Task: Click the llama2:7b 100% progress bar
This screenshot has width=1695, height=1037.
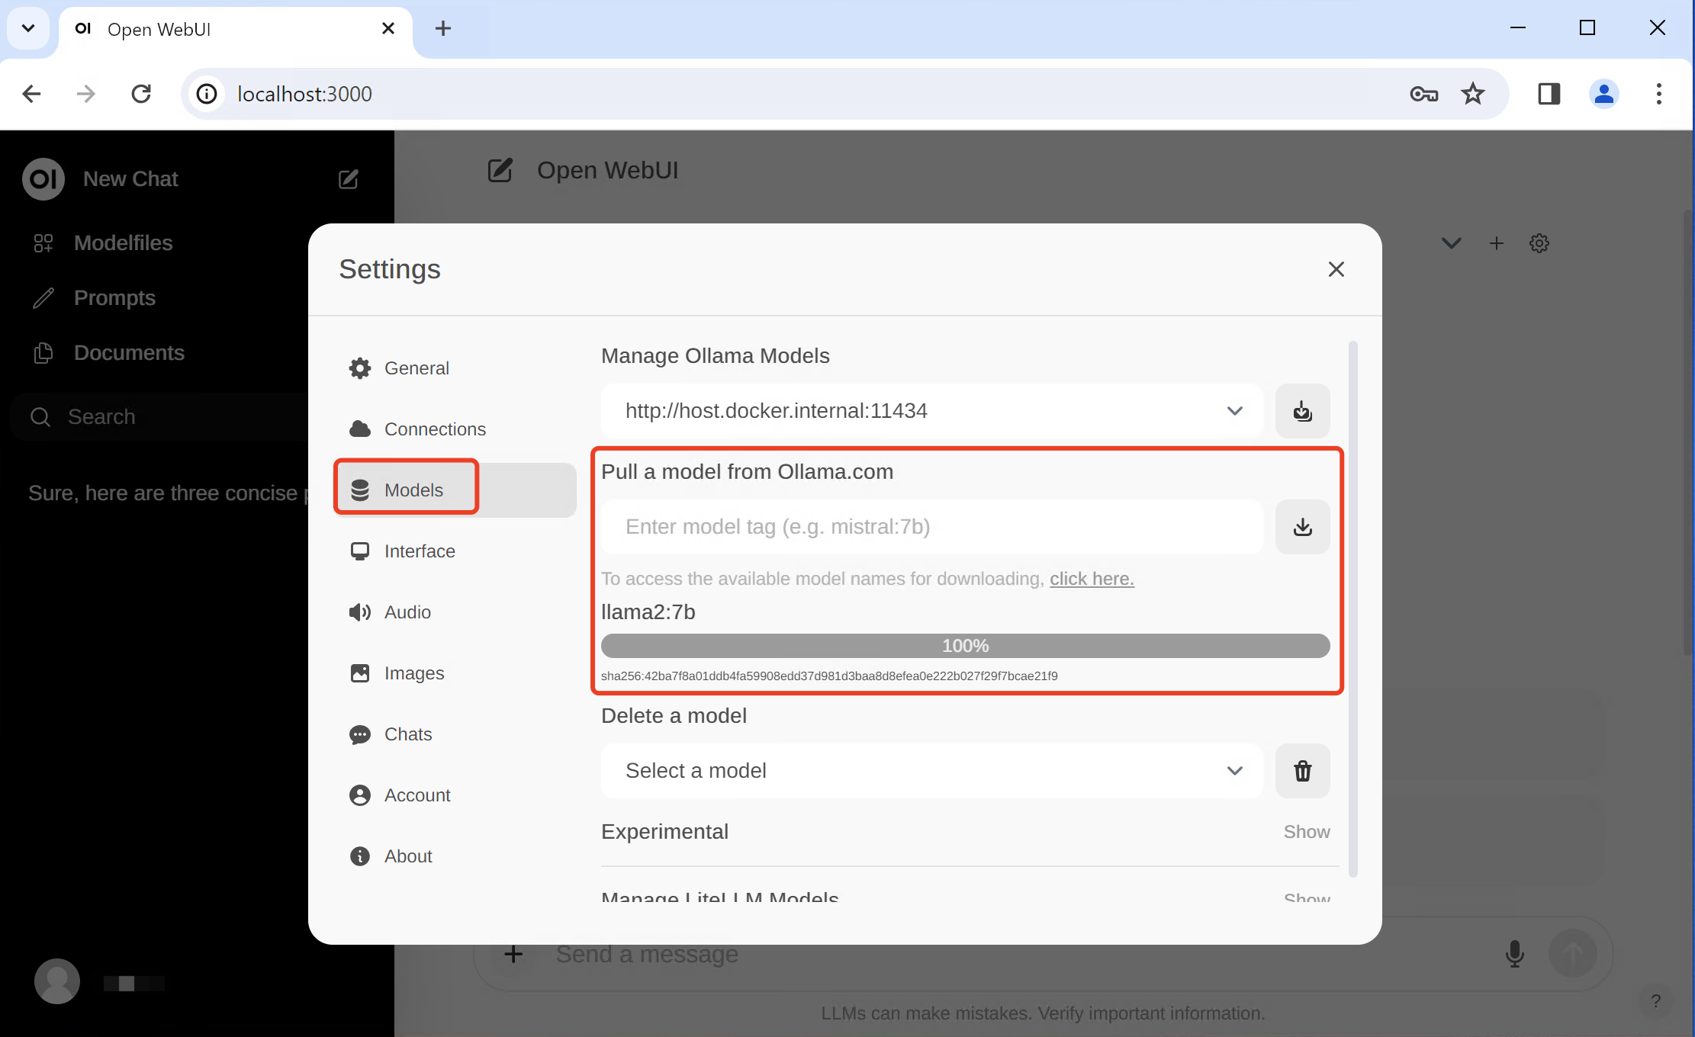Action: click(x=965, y=646)
